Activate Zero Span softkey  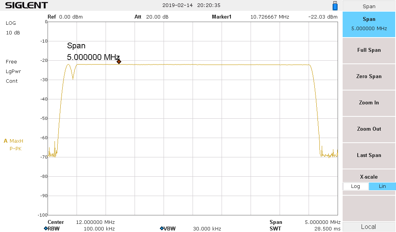369,77
